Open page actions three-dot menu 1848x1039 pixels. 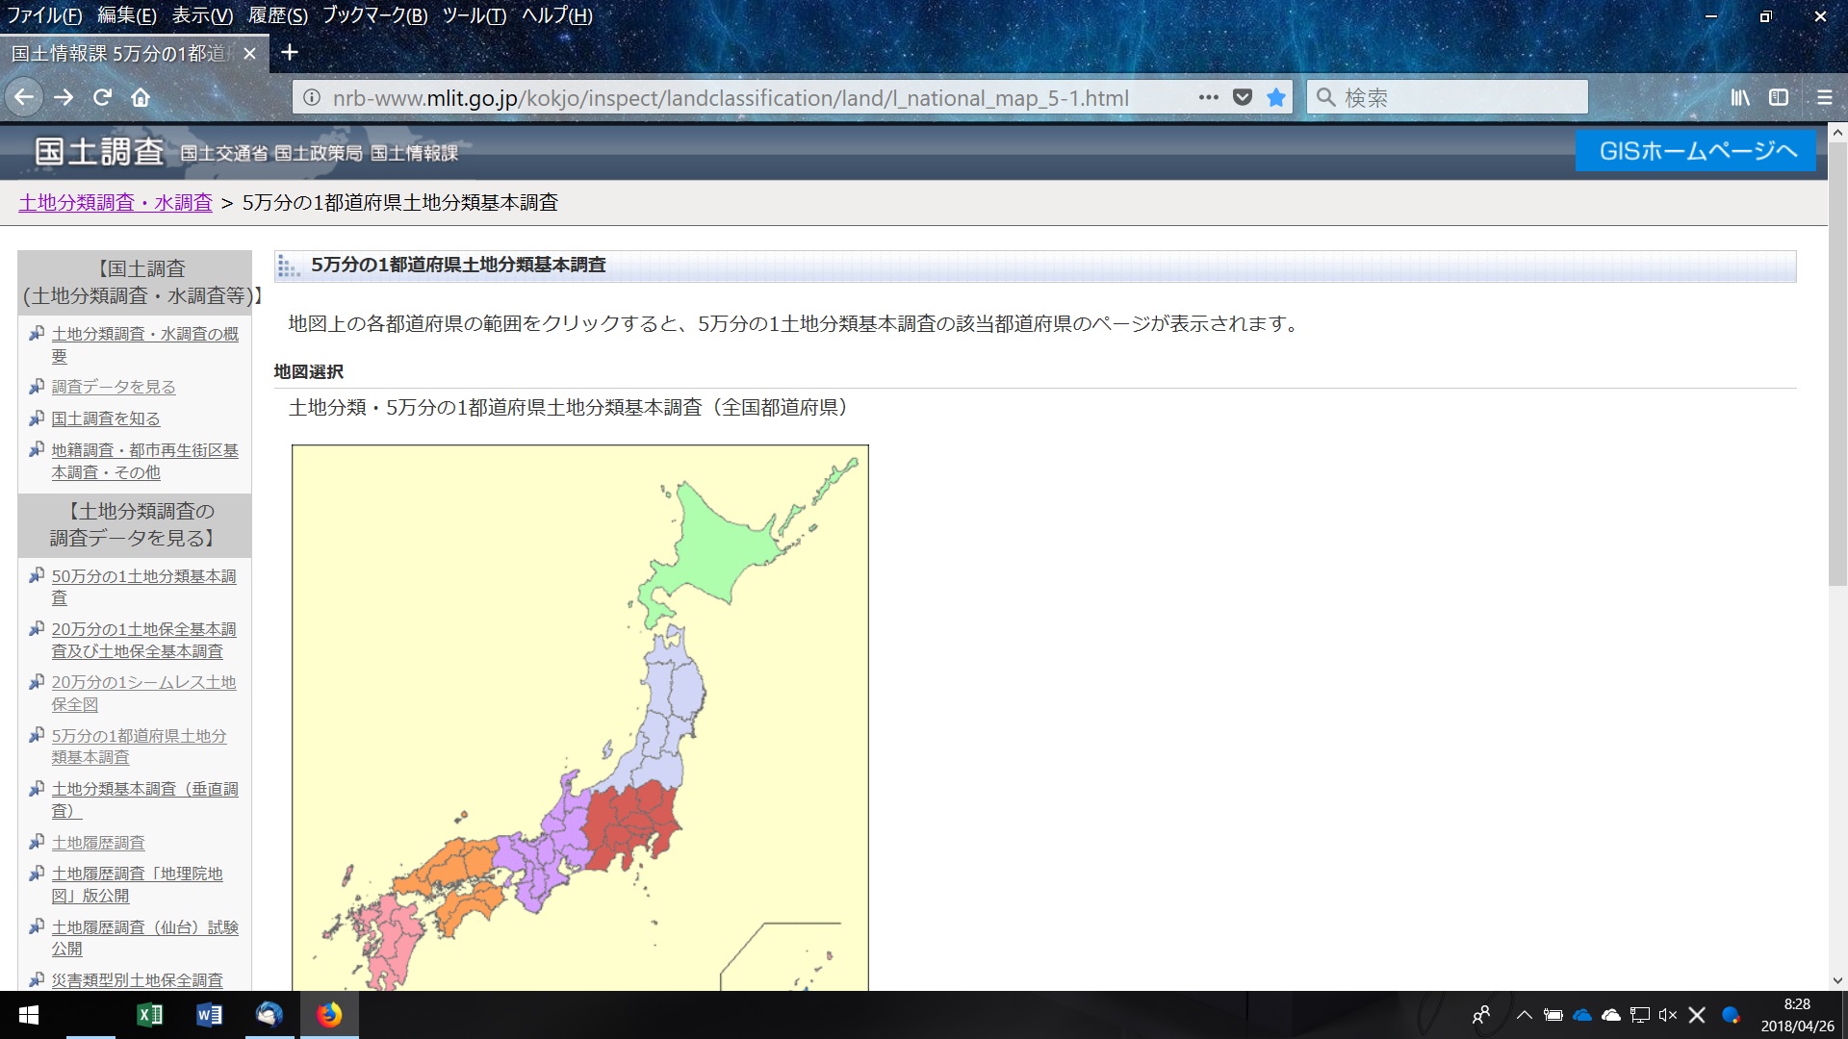point(1209,97)
